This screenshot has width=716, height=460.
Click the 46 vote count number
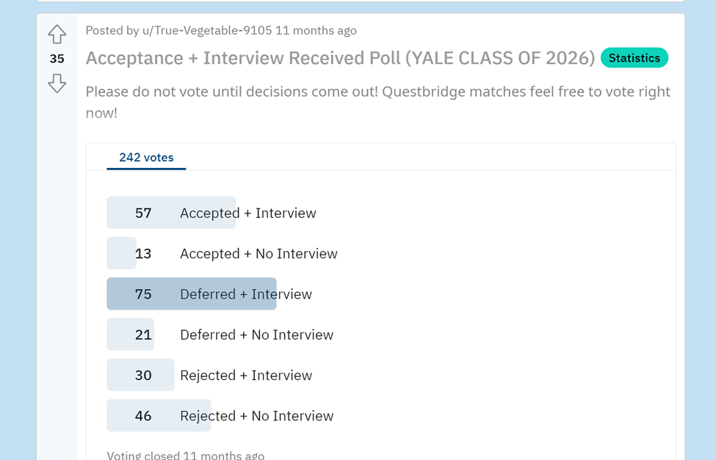click(x=143, y=416)
